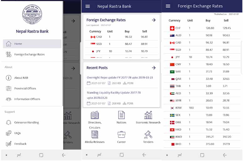
Task: Tap the PDM label under Overnight Repo post
Action: tap(130, 83)
